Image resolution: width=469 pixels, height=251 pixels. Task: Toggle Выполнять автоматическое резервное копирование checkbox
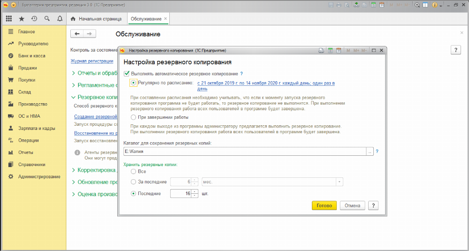click(127, 74)
